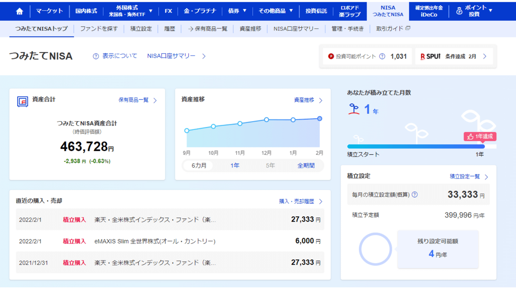Expand the 外国株式 米国株・海外ETF menu
Image resolution: width=516 pixels, height=290 pixels.
[x=131, y=11]
